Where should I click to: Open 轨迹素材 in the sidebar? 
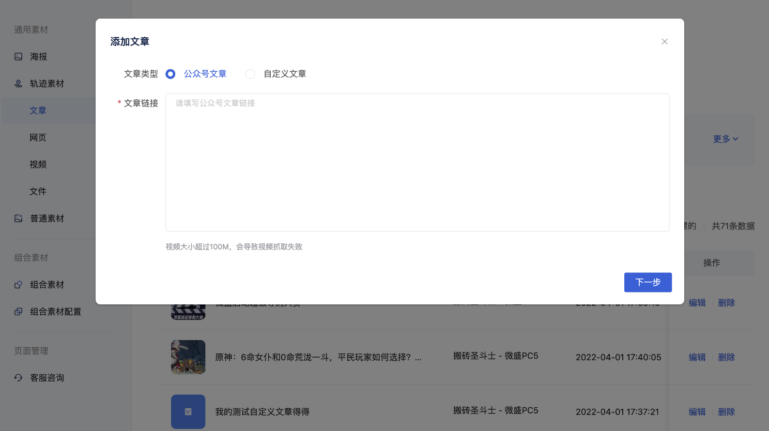click(x=48, y=83)
